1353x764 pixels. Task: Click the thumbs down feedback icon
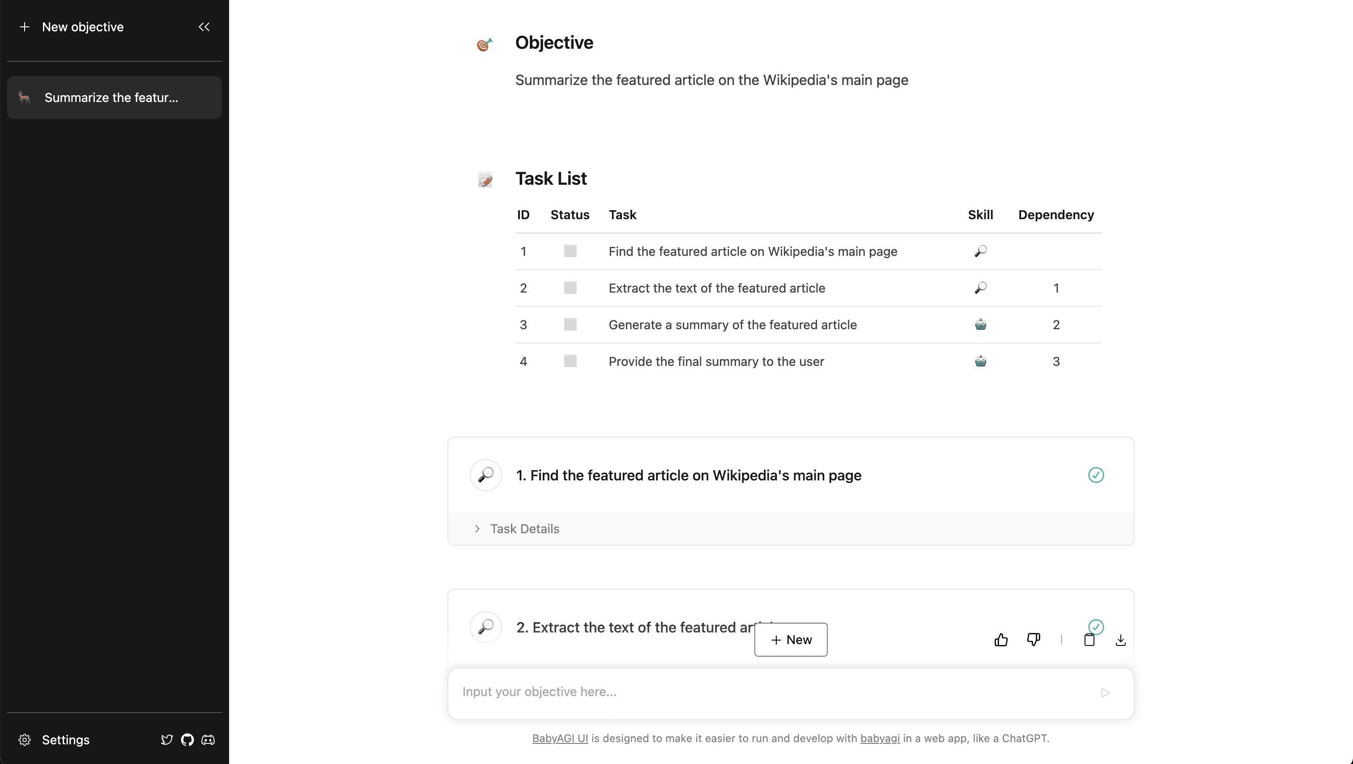click(x=1033, y=640)
